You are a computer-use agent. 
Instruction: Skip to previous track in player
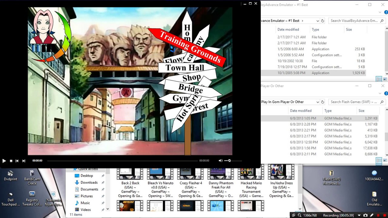click(17, 161)
